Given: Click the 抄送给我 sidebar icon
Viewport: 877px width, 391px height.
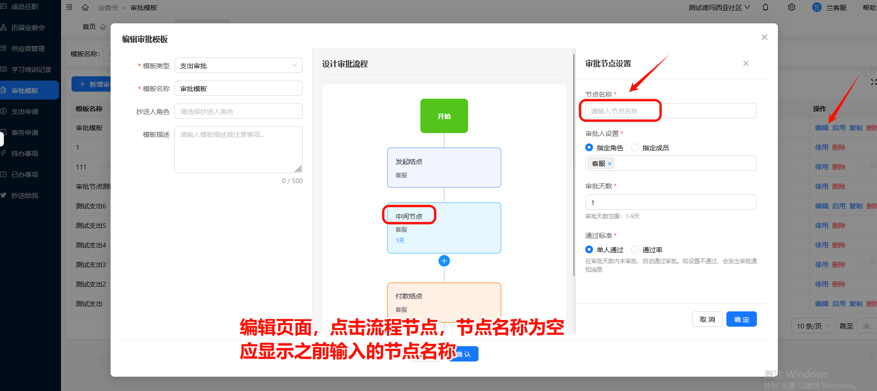Looking at the screenshot, I should 3,195.
